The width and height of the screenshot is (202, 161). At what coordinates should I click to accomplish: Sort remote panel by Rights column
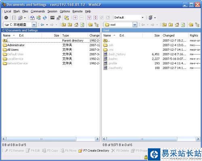[194, 35]
